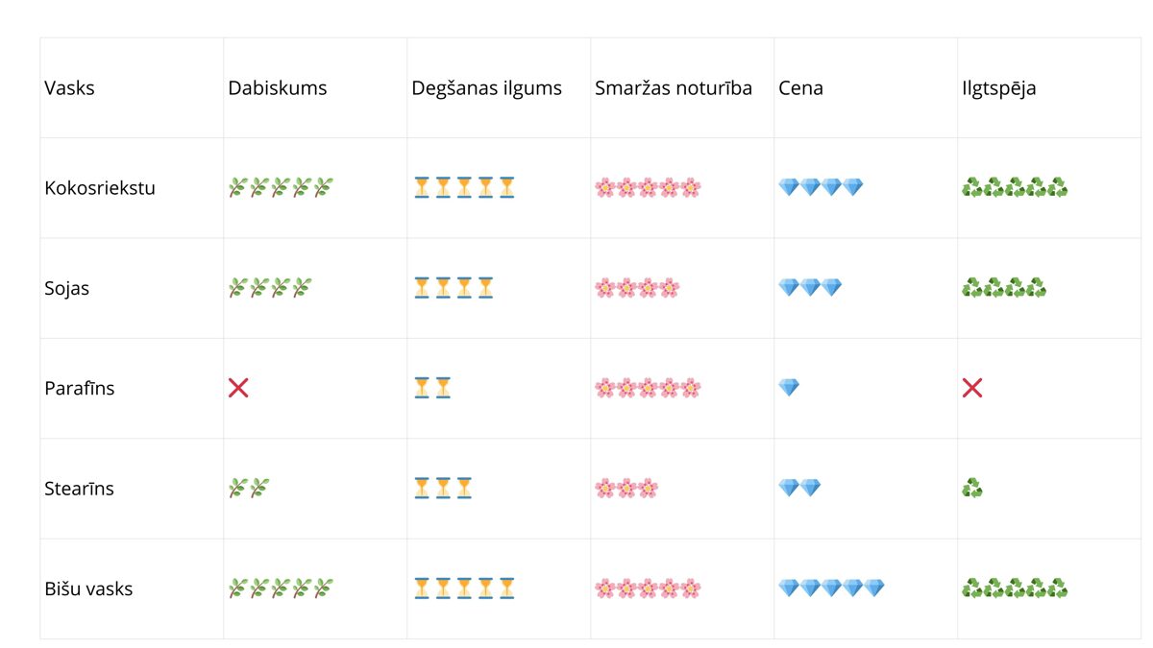Click the two leaf icons in Stearīns row
Image resolution: width=1153 pixels, height=648 pixels.
click(249, 489)
